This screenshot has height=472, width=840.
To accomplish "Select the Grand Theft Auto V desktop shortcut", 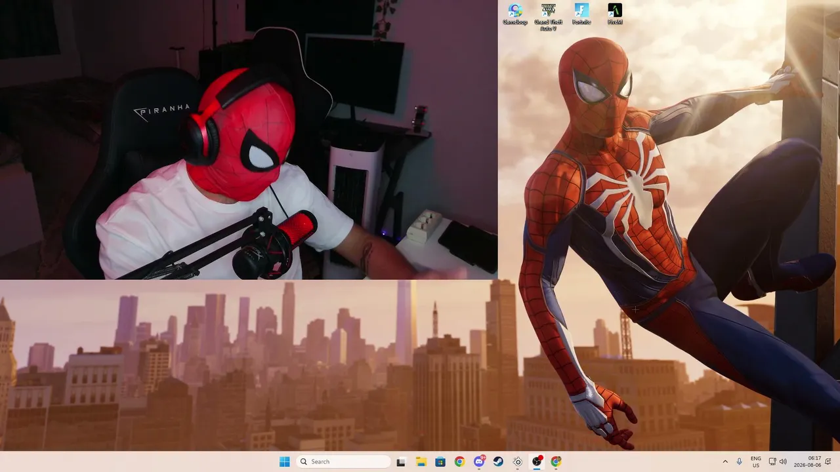I will coord(548,16).
